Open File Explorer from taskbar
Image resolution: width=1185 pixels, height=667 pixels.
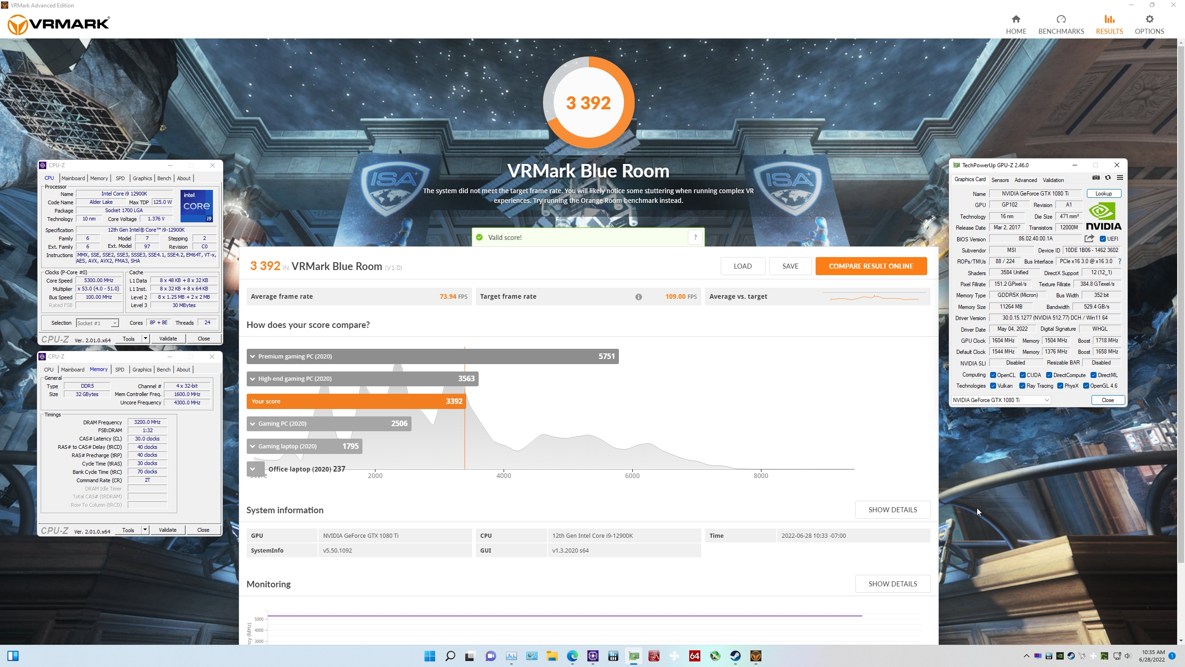[552, 656]
